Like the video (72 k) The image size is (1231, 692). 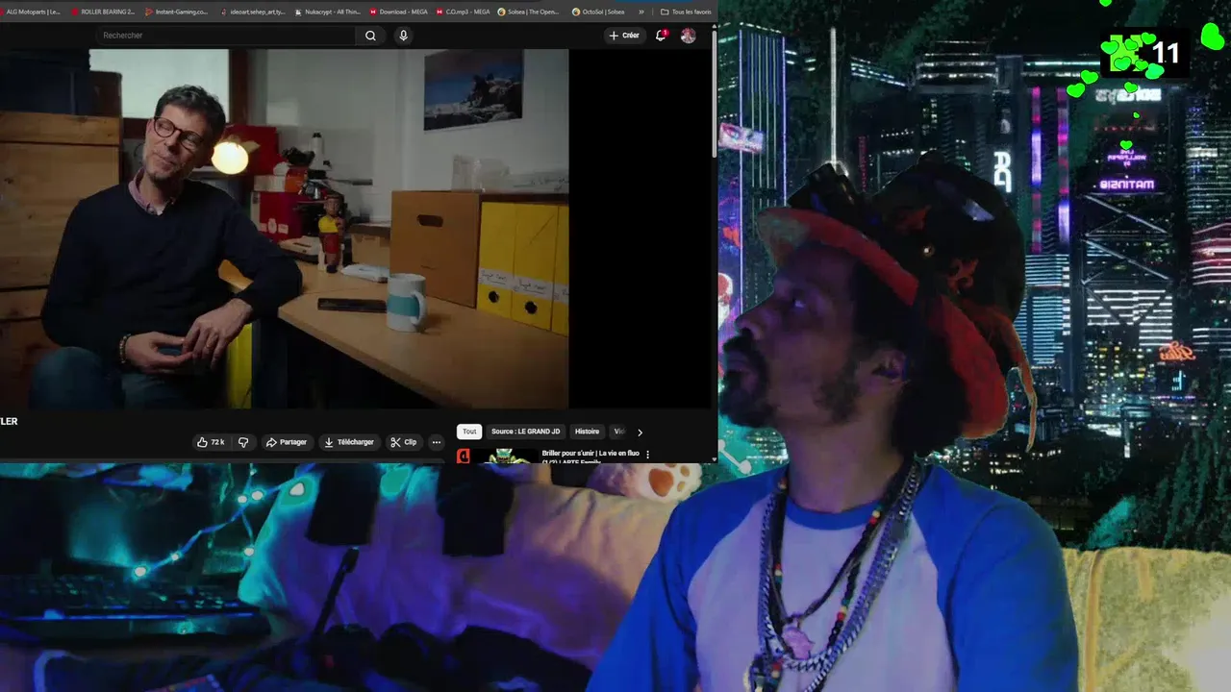point(211,442)
